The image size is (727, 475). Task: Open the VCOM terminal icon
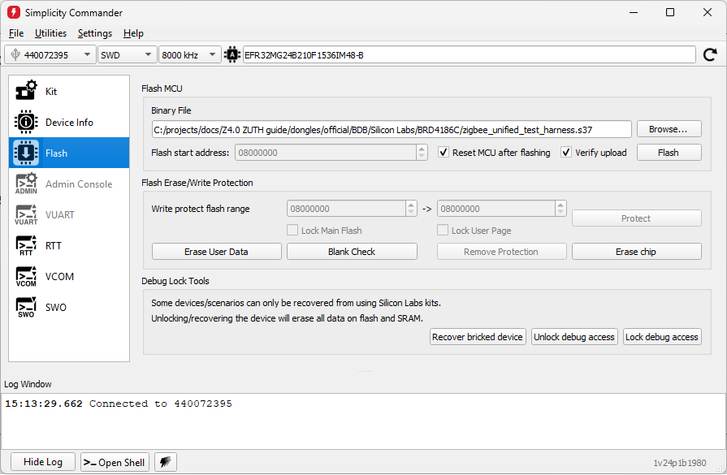26,277
